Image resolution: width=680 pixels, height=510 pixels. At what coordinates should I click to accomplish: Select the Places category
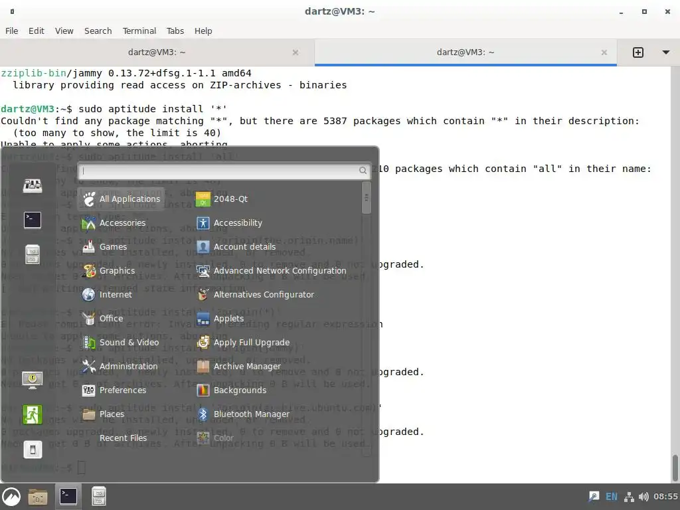(103, 414)
